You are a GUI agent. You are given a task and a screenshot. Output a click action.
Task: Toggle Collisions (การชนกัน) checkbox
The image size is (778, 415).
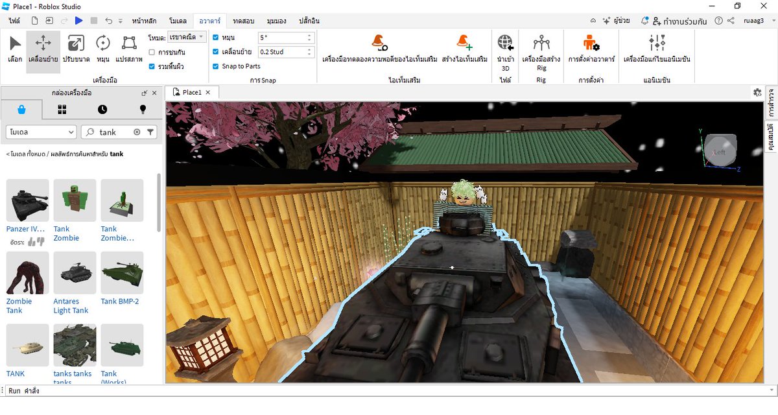pyautogui.click(x=152, y=52)
